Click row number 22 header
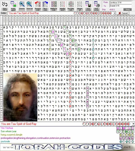135x151 pixels. coord(1,119)
